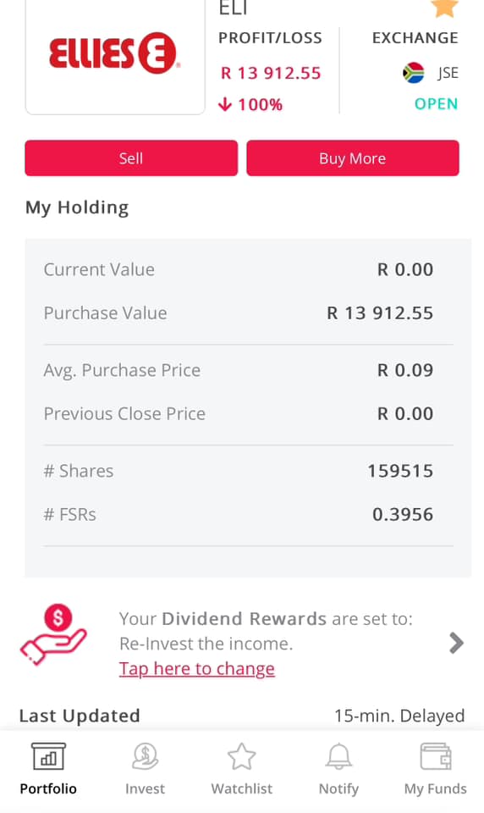Click the Ellies company logo

point(115,53)
